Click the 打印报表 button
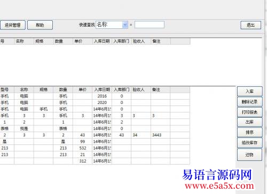Image resolution: width=267 pixels, height=194 pixels. tap(250, 112)
